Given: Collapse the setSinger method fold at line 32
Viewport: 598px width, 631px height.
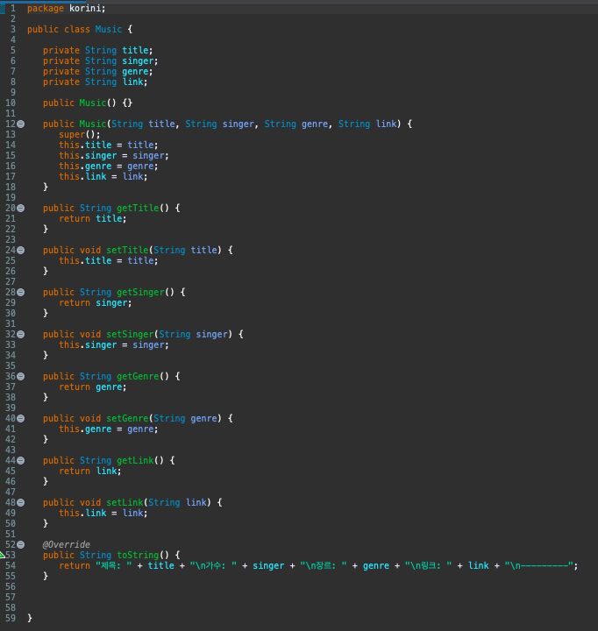Looking at the screenshot, I should coord(20,335).
